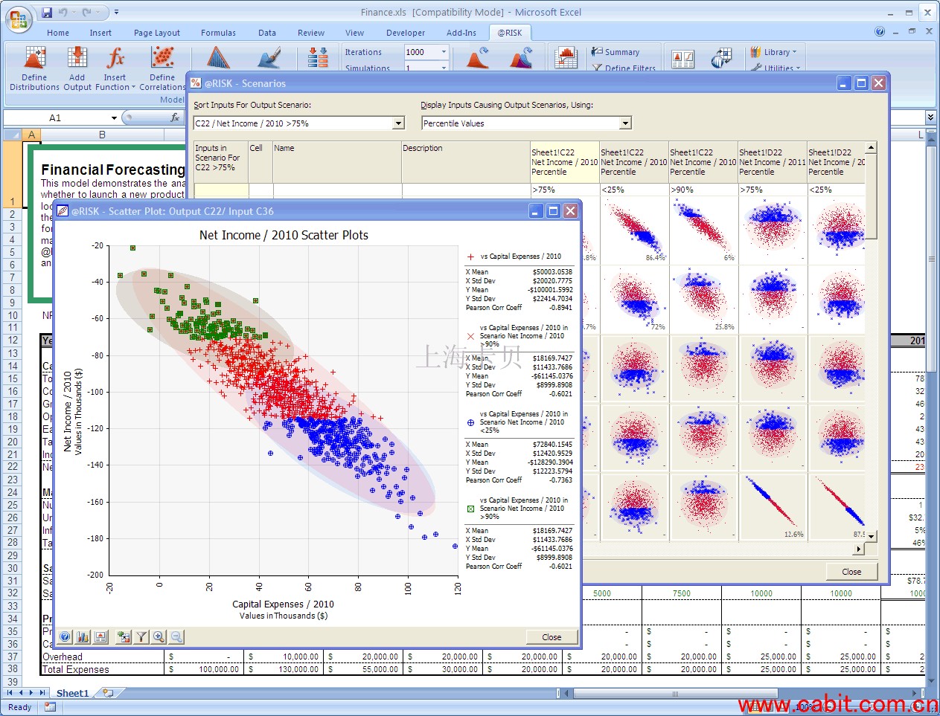940x716 pixels.
Task: Click the red histogram results icon in ribbon
Action: (x=566, y=58)
